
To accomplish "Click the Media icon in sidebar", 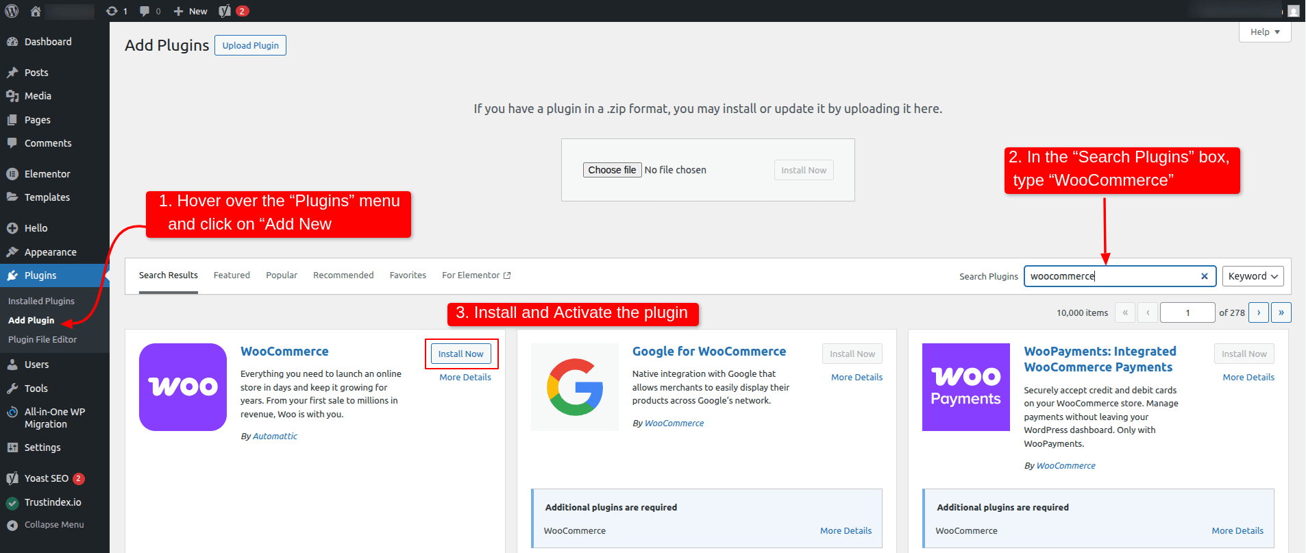I will 12,96.
